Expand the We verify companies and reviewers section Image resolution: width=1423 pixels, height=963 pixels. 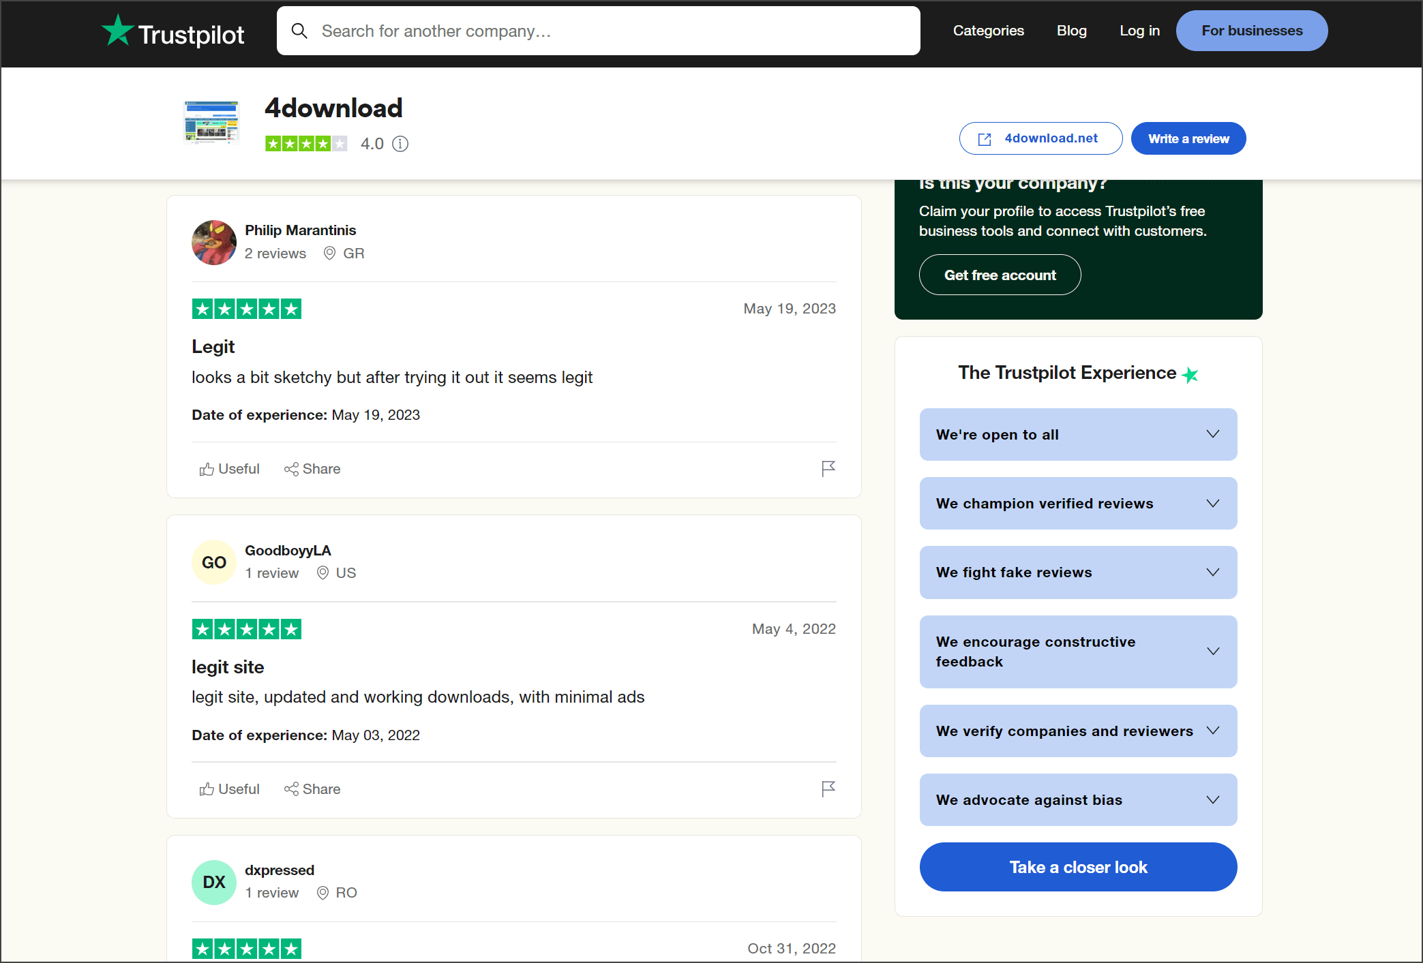pos(1078,731)
